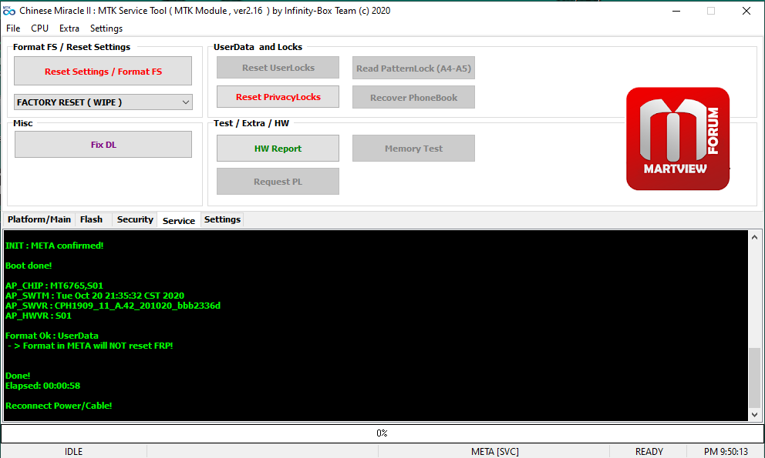Minimize the MTK Service Tool window
Viewport: 765px width, 458px height.
click(x=676, y=11)
